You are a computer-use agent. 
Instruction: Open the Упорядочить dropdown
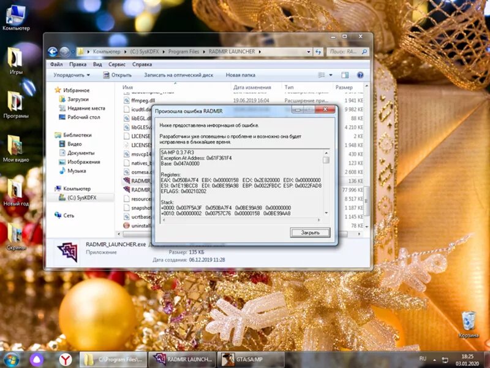click(x=72, y=75)
